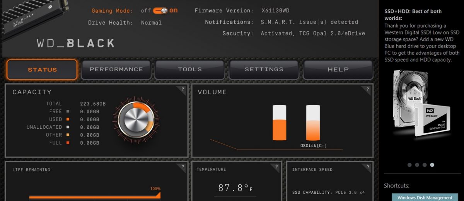The image size is (464, 201).
Task: Open help icon in Interface Speed panel
Action: point(368,167)
